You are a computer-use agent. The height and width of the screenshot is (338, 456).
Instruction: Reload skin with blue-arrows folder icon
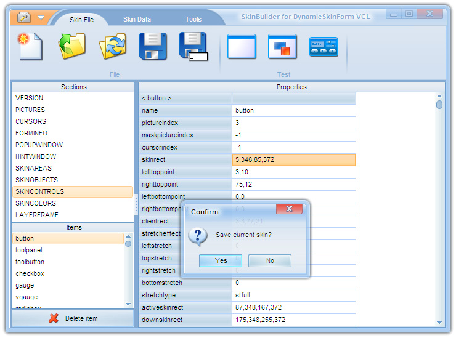coord(113,47)
